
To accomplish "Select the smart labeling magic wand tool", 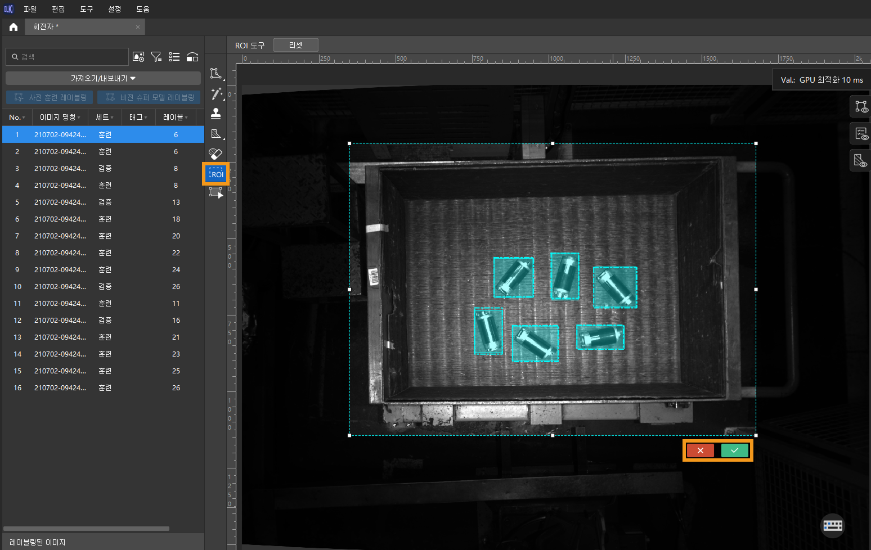I will click(216, 94).
